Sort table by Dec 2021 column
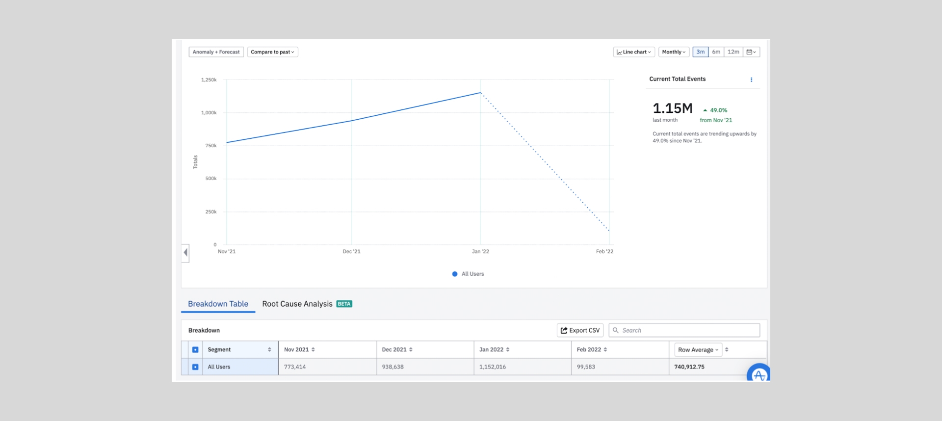The height and width of the screenshot is (421, 942). [411, 350]
